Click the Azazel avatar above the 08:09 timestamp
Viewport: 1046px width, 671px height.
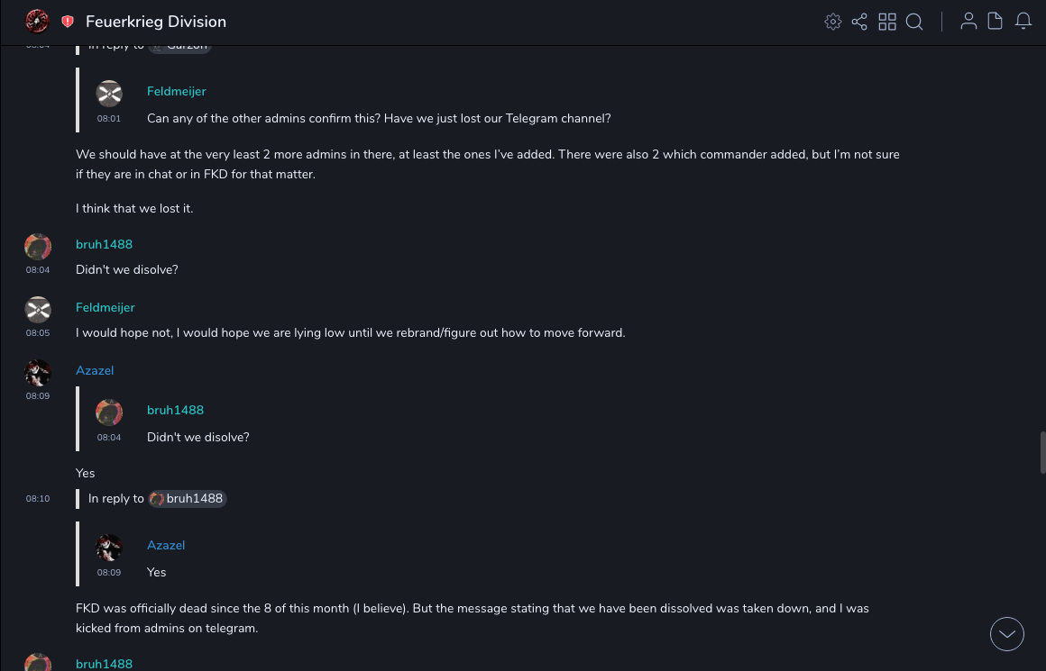pos(38,372)
